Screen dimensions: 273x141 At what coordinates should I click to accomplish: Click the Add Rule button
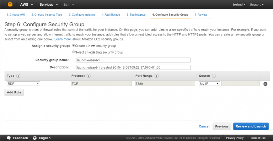pyautogui.click(x=14, y=92)
